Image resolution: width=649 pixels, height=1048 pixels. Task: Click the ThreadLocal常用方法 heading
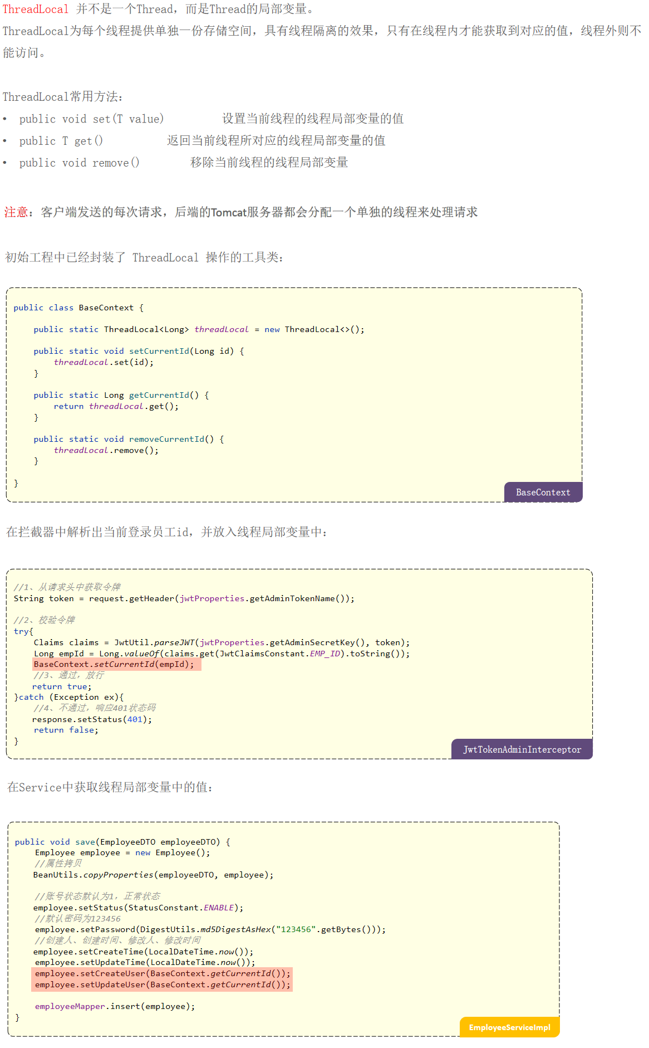62,97
